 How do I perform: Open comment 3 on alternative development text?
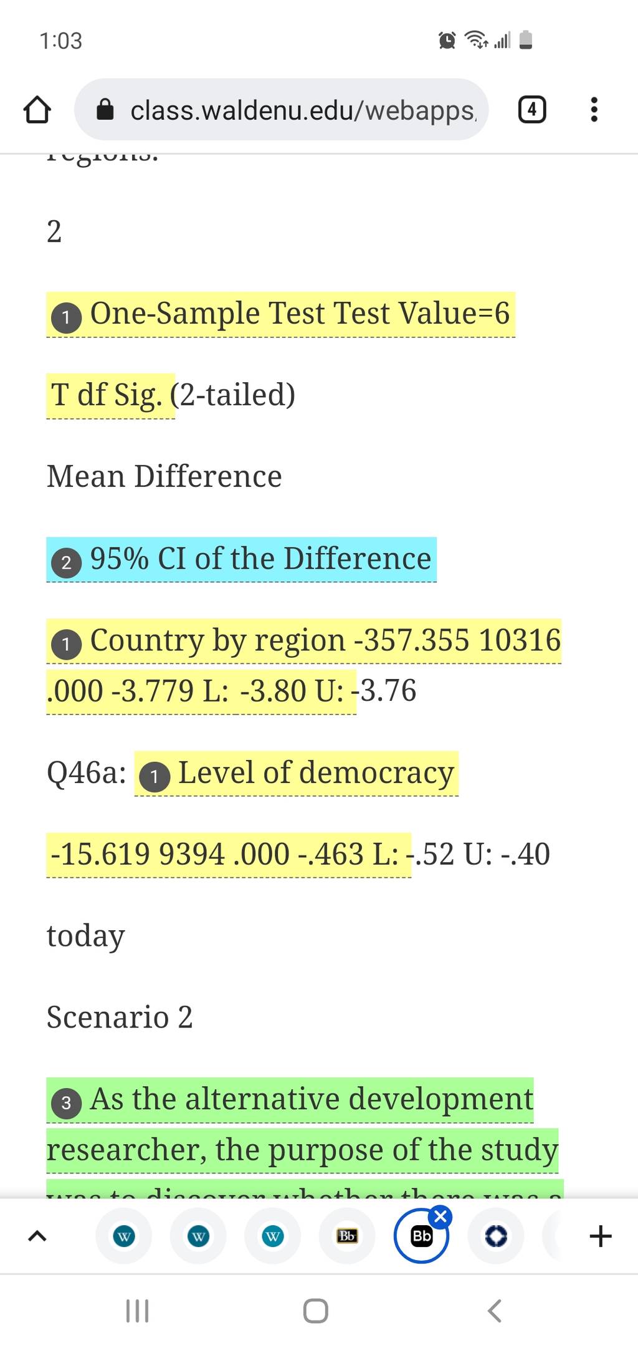(x=66, y=1104)
